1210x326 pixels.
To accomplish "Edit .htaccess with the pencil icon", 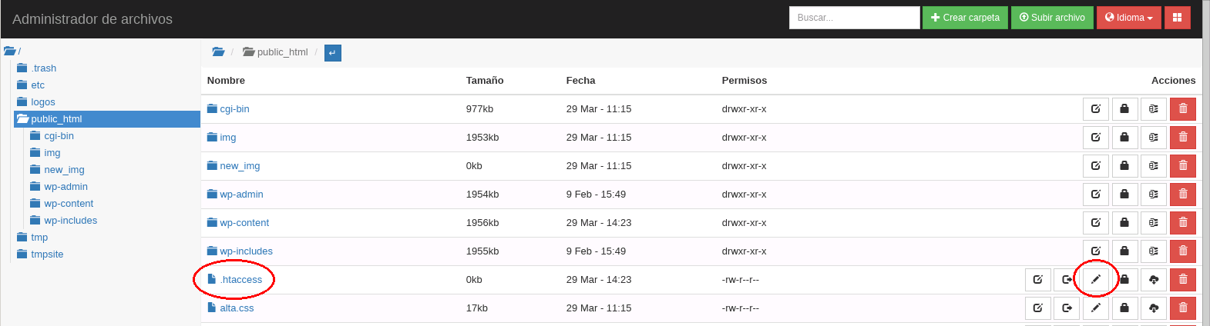I will click(1096, 280).
